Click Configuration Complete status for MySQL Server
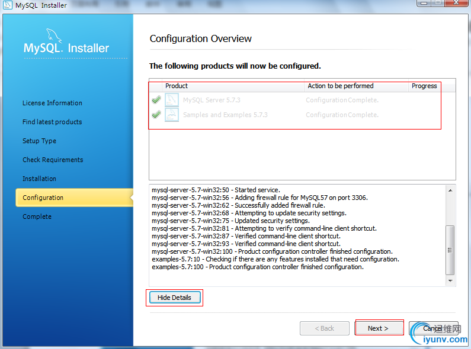 342,100
